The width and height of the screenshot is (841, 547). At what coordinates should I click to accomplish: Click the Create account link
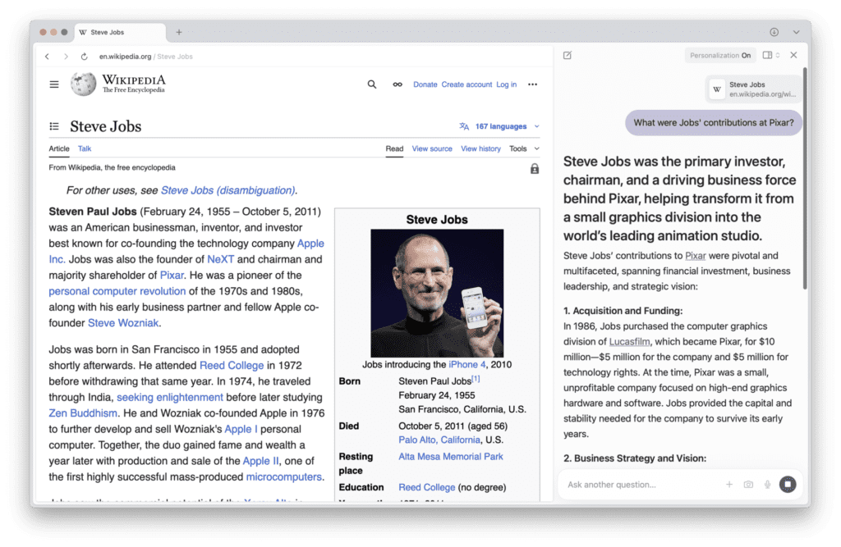tap(466, 84)
